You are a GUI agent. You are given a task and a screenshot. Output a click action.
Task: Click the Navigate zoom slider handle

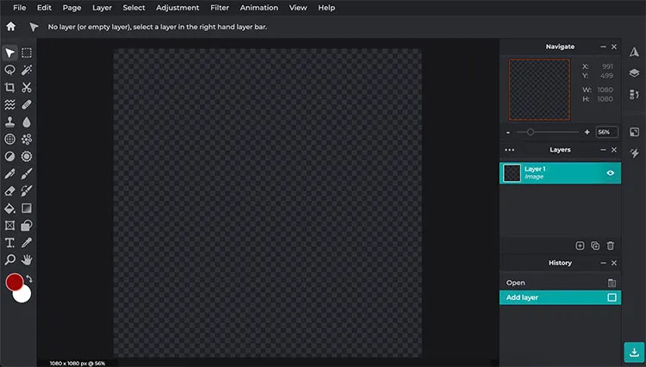531,132
